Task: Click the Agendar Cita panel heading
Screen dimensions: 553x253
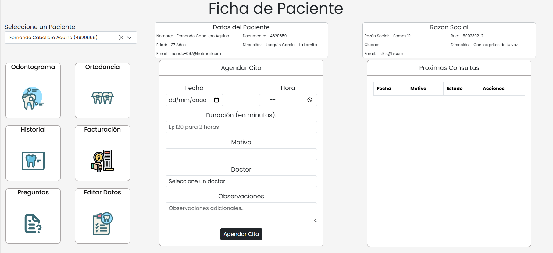Action: click(241, 68)
